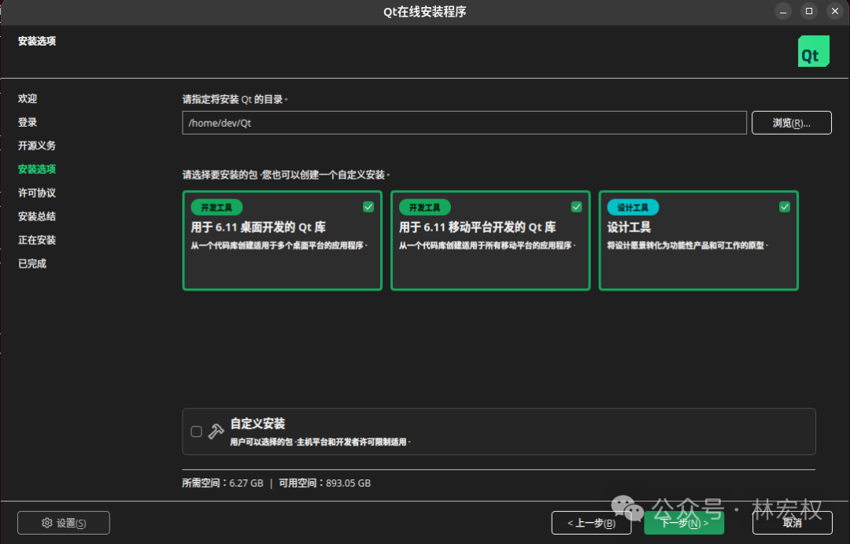Click the design card description 将设计愿景转化为功能性产品

(687, 246)
